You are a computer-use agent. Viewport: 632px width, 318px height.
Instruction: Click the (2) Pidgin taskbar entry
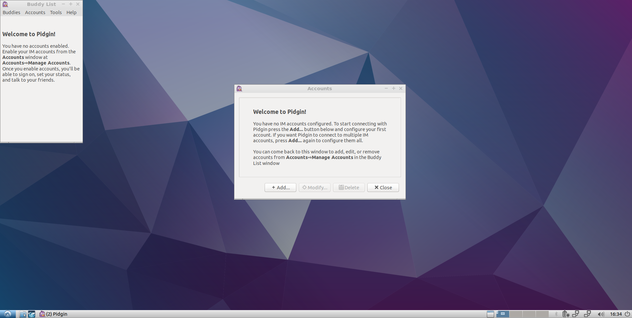(x=53, y=314)
